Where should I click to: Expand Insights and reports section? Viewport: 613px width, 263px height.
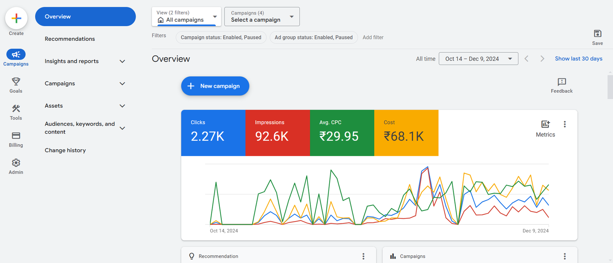122,61
